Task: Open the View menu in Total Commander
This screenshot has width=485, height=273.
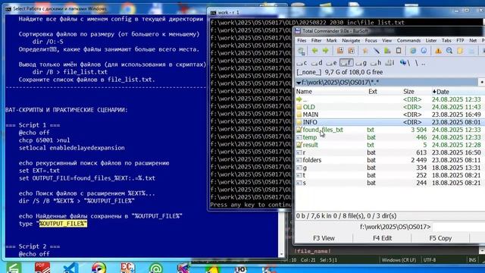Action: (386, 40)
